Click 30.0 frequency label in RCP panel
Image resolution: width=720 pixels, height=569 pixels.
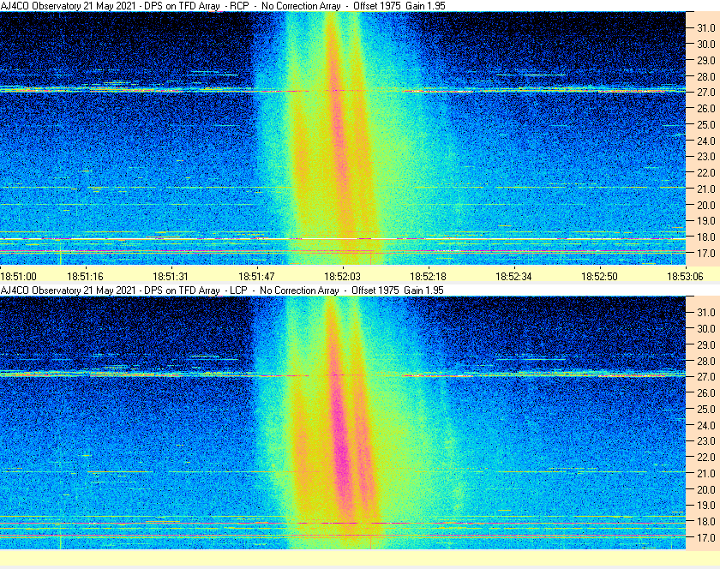coord(706,44)
